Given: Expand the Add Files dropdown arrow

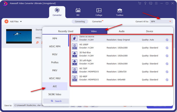Looking at the screenshot, I should click(21, 22).
